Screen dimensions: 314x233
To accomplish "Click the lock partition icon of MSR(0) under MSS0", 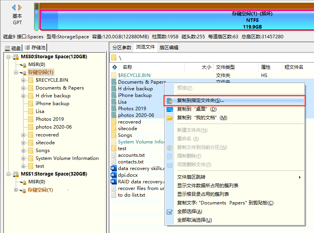I will [24, 65].
